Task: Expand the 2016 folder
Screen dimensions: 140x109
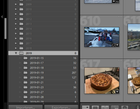Action: coord(16,39)
